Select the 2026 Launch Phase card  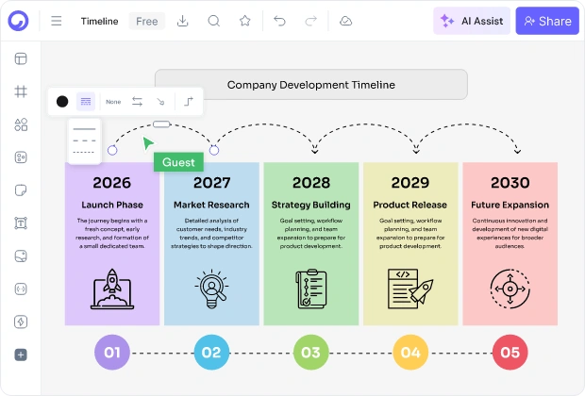pyautogui.click(x=112, y=244)
